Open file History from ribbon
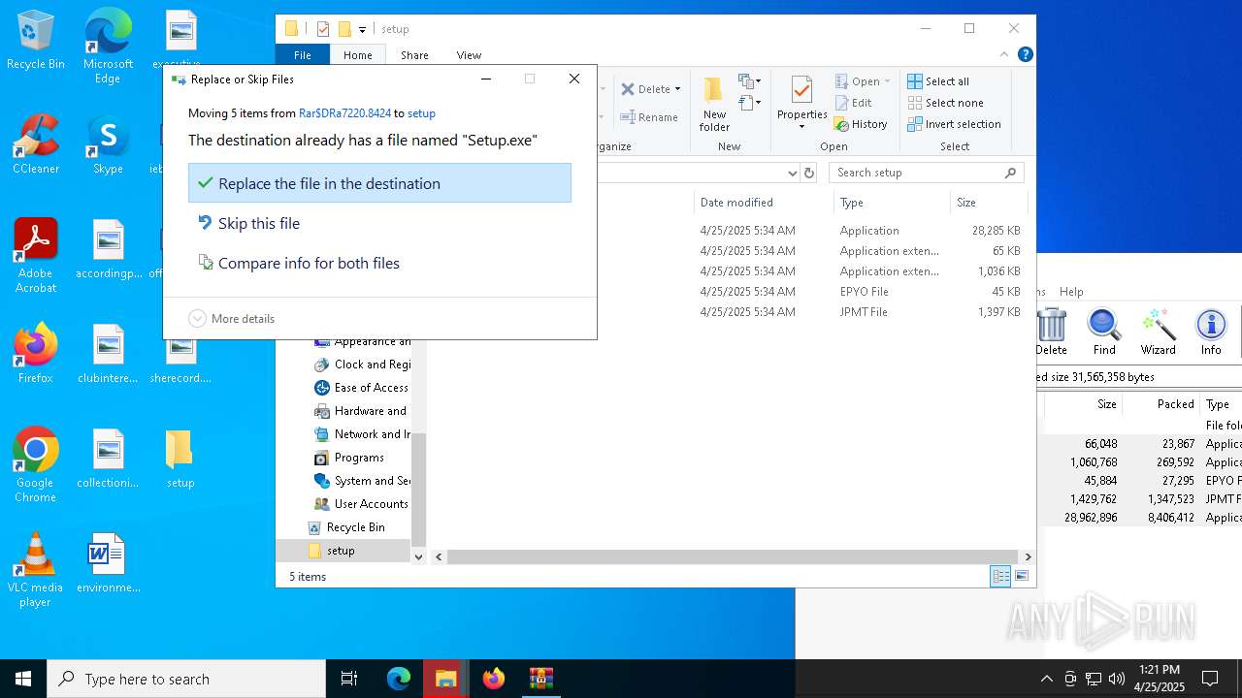Viewport: 1242px width, 698px height. click(861, 124)
